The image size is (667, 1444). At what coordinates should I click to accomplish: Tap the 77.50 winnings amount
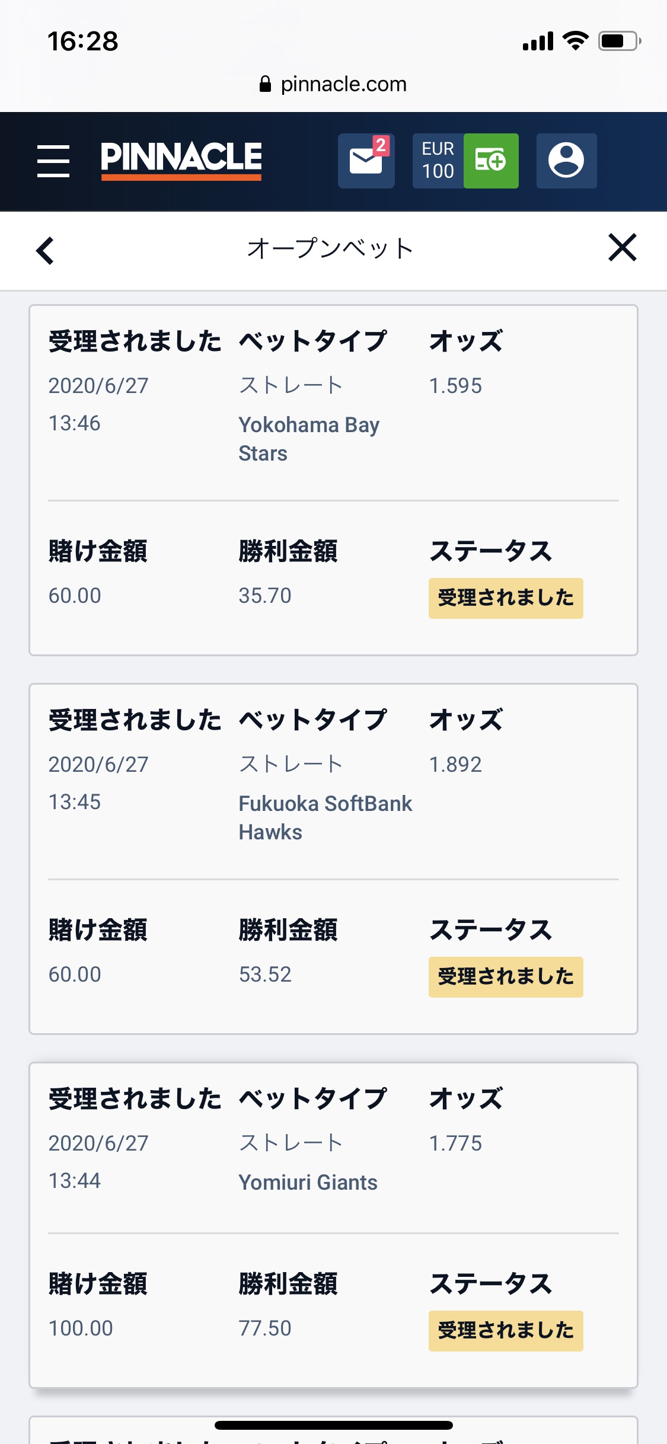pyautogui.click(x=265, y=1328)
